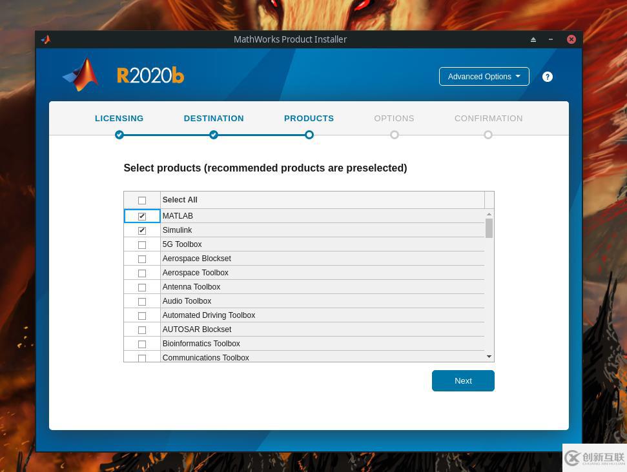Click the "Aerospace Blockset" product name
The height and width of the screenshot is (472, 627).
click(197, 259)
